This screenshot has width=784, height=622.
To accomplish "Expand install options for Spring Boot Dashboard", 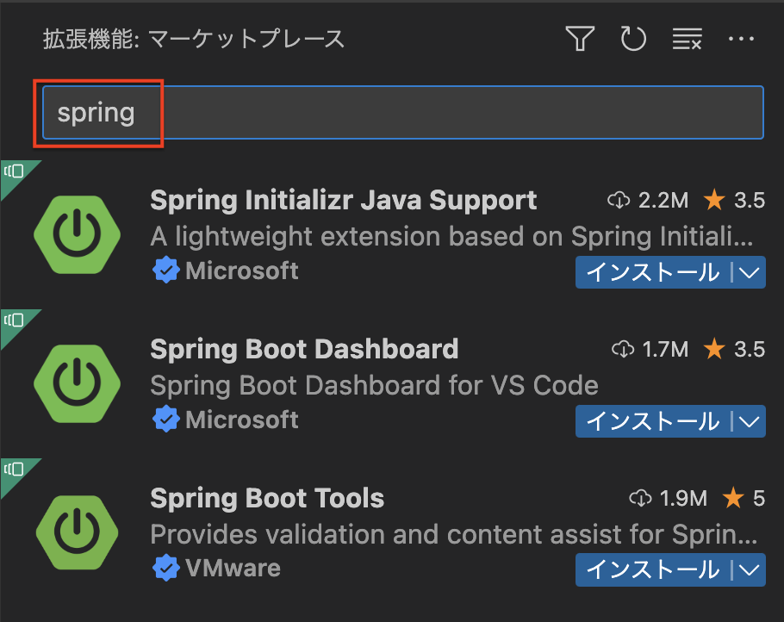I will tap(749, 421).
